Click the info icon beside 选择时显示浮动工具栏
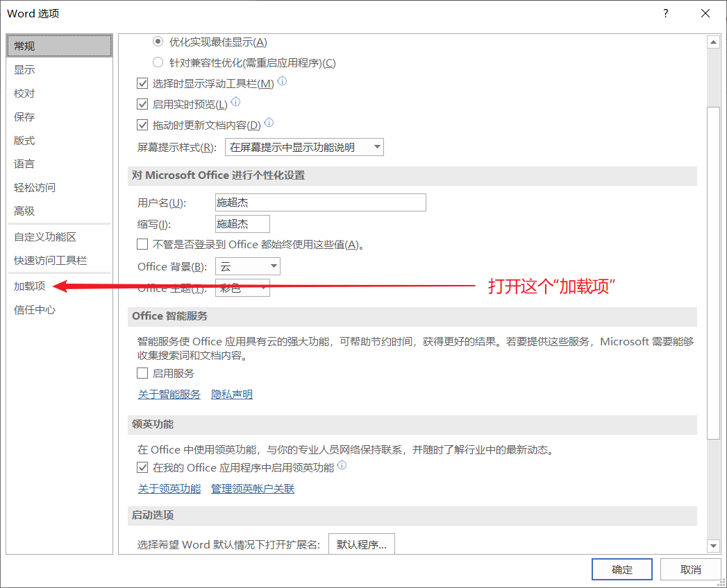Screen dimensions: 727x588 click(x=281, y=81)
